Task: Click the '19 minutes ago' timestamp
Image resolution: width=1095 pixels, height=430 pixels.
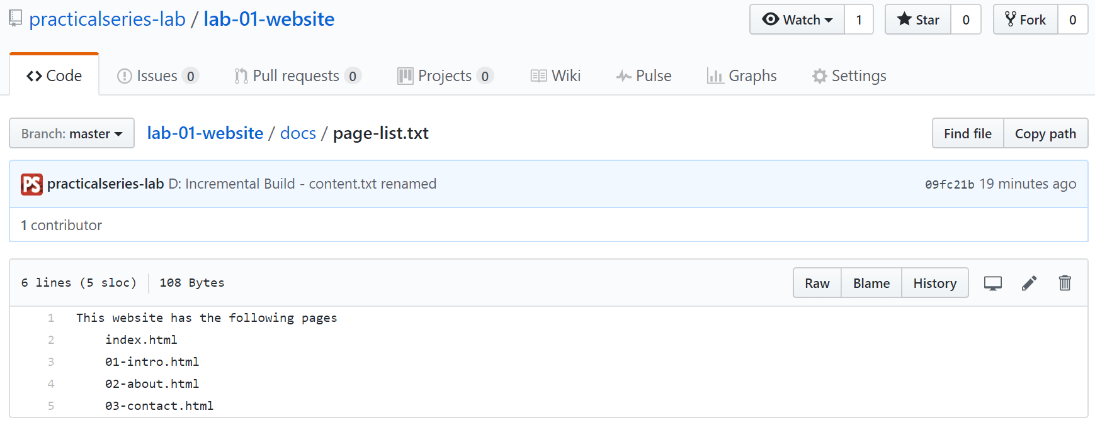Action: [1028, 184]
